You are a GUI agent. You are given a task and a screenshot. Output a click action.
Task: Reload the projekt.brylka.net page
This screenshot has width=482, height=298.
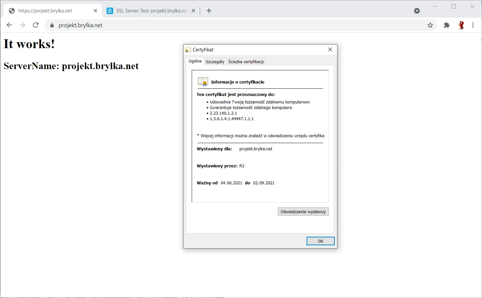(36, 25)
